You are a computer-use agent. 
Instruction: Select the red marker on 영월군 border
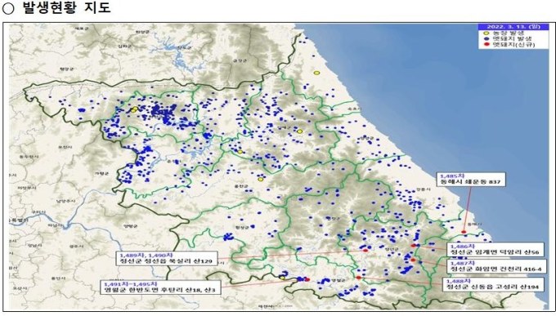307,280
